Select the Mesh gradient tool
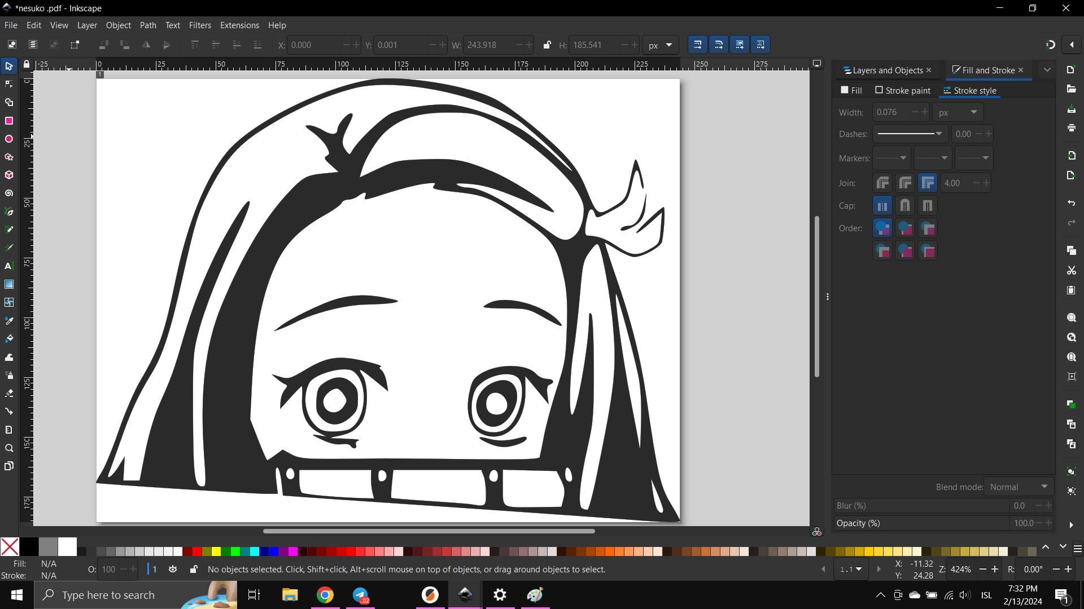The height and width of the screenshot is (609, 1084). [9, 302]
